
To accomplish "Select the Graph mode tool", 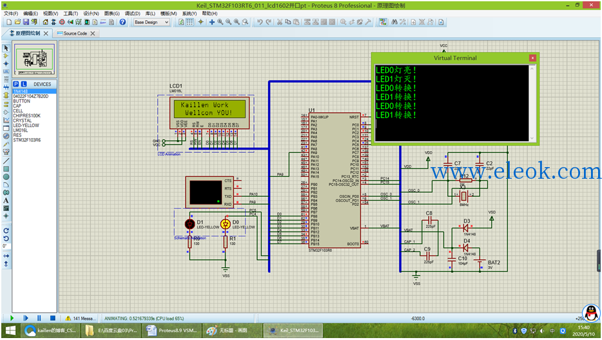I will (6, 120).
